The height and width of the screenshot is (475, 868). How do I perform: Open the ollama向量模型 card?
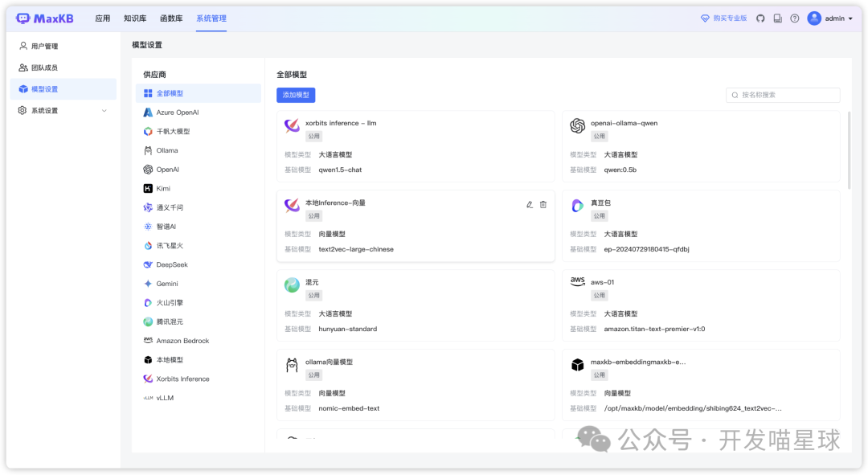point(416,385)
